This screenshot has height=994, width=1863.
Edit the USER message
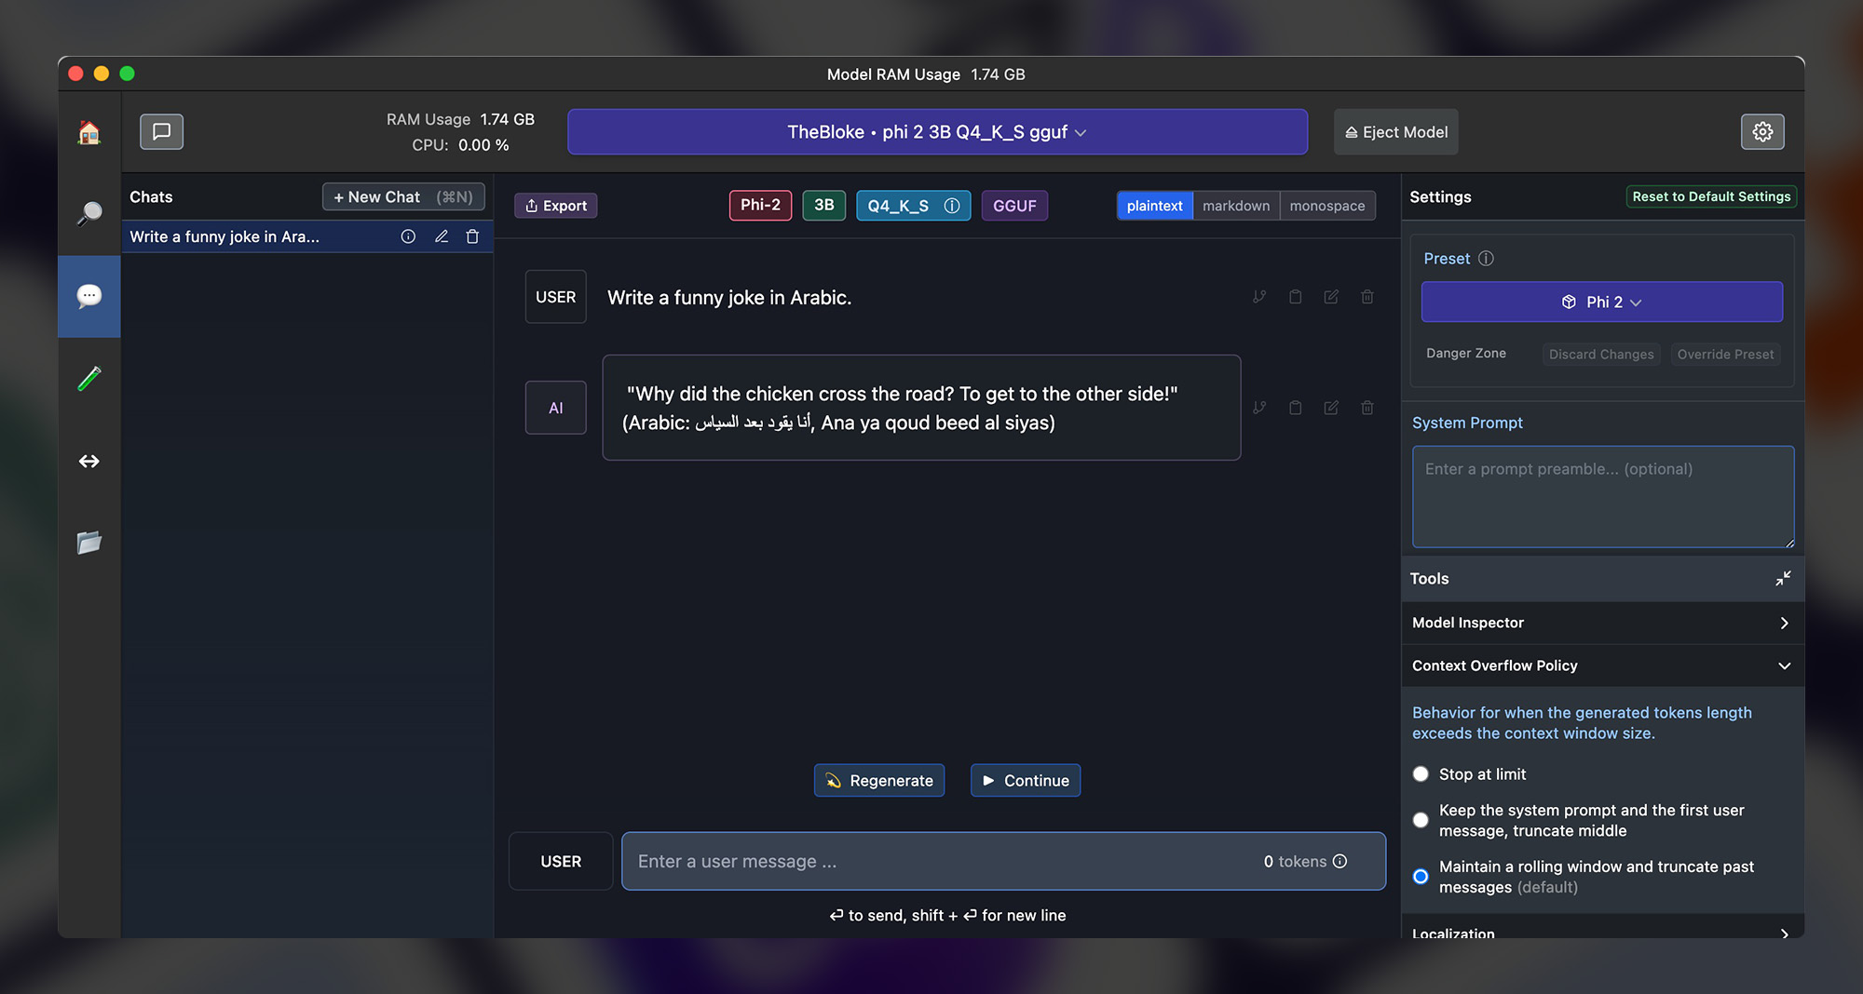pyautogui.click(x=1331, y=297)
